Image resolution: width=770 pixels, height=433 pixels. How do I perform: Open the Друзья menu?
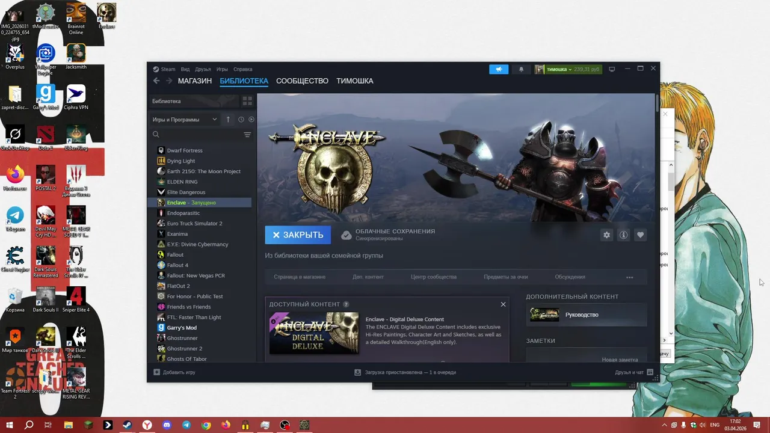(203, 69)
